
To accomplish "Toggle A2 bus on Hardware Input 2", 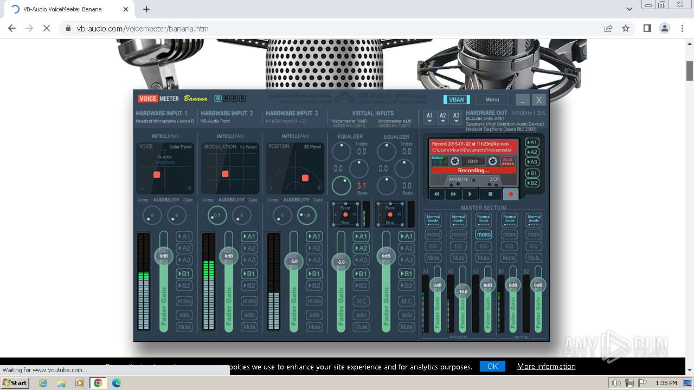I will click(x=249, y=248).
